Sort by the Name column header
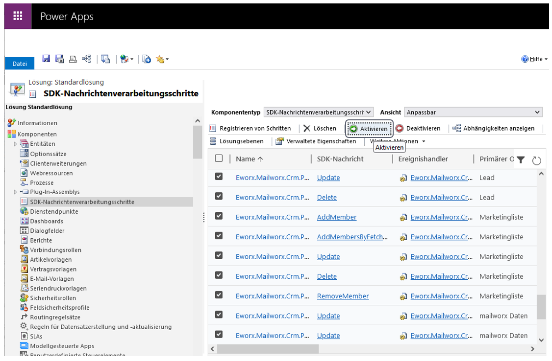This screenshot has height=361, width=552. (x=249, y=158)
